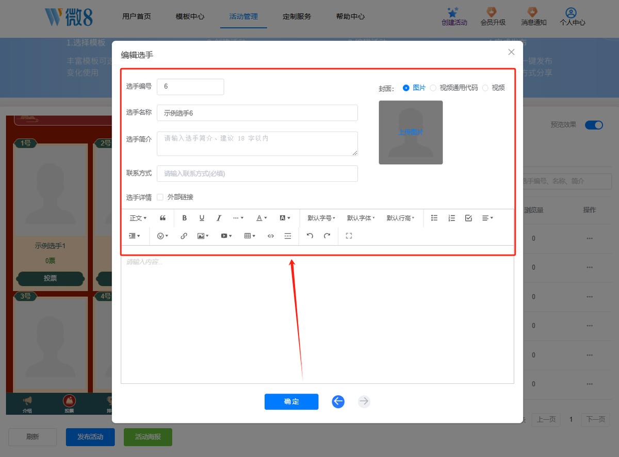Select the 视频通用代码 cover option

(454, 88)
